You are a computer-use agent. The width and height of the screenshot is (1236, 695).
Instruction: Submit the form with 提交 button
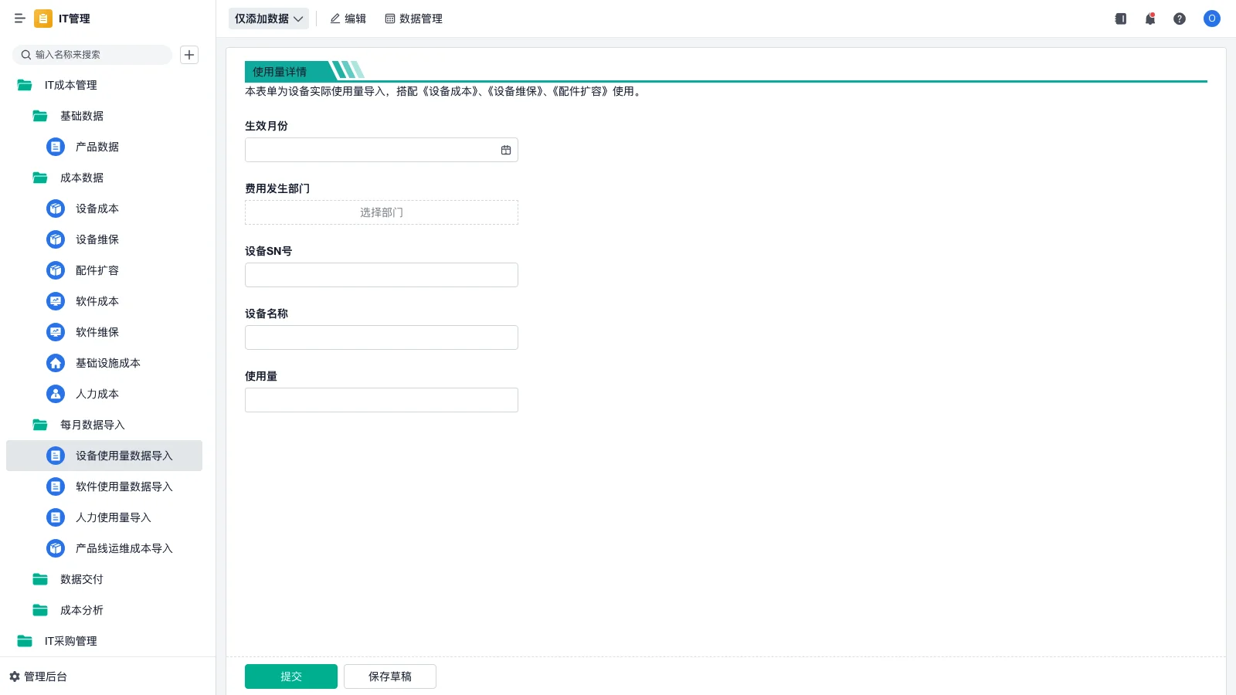[290, 676]
